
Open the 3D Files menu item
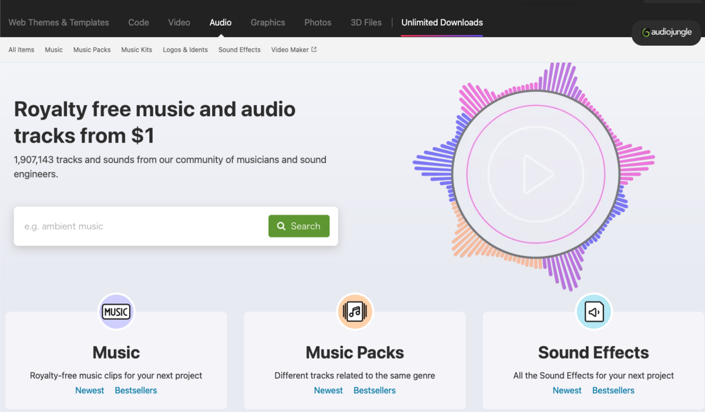366,22
